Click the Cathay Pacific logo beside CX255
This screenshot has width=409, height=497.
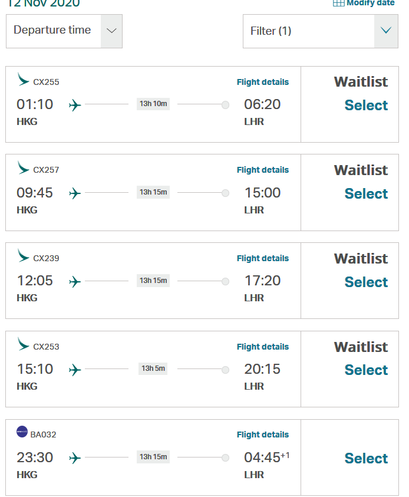pos(24,80)
